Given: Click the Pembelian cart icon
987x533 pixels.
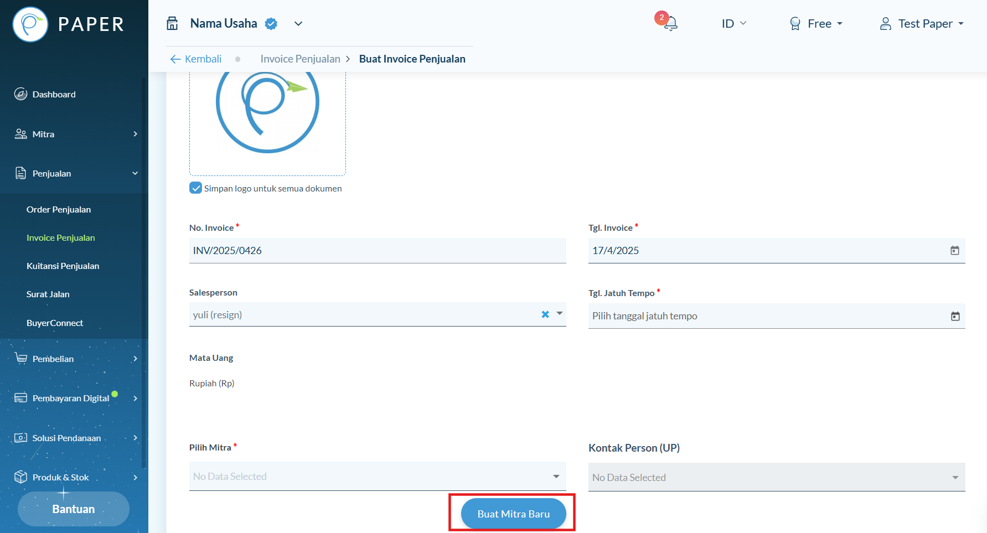Looking at the screenshot, I should [20, 359].
